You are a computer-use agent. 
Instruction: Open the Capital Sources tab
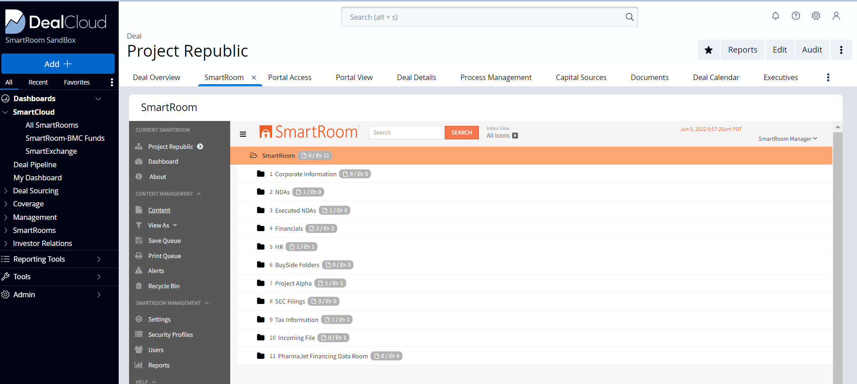click(x=580, y=77)
